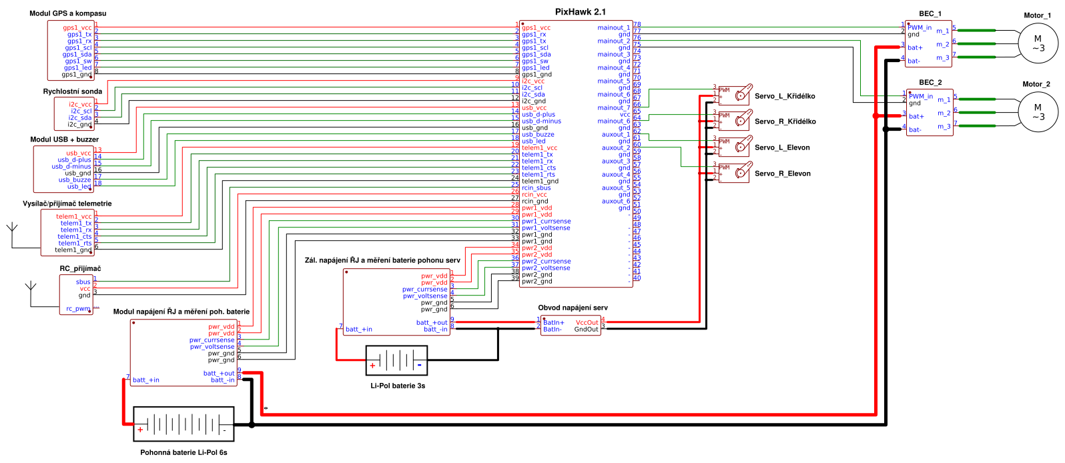Click the PixHawk 2.1 title
Screen dimensions: 1065x463
click(x=581, y=12)
